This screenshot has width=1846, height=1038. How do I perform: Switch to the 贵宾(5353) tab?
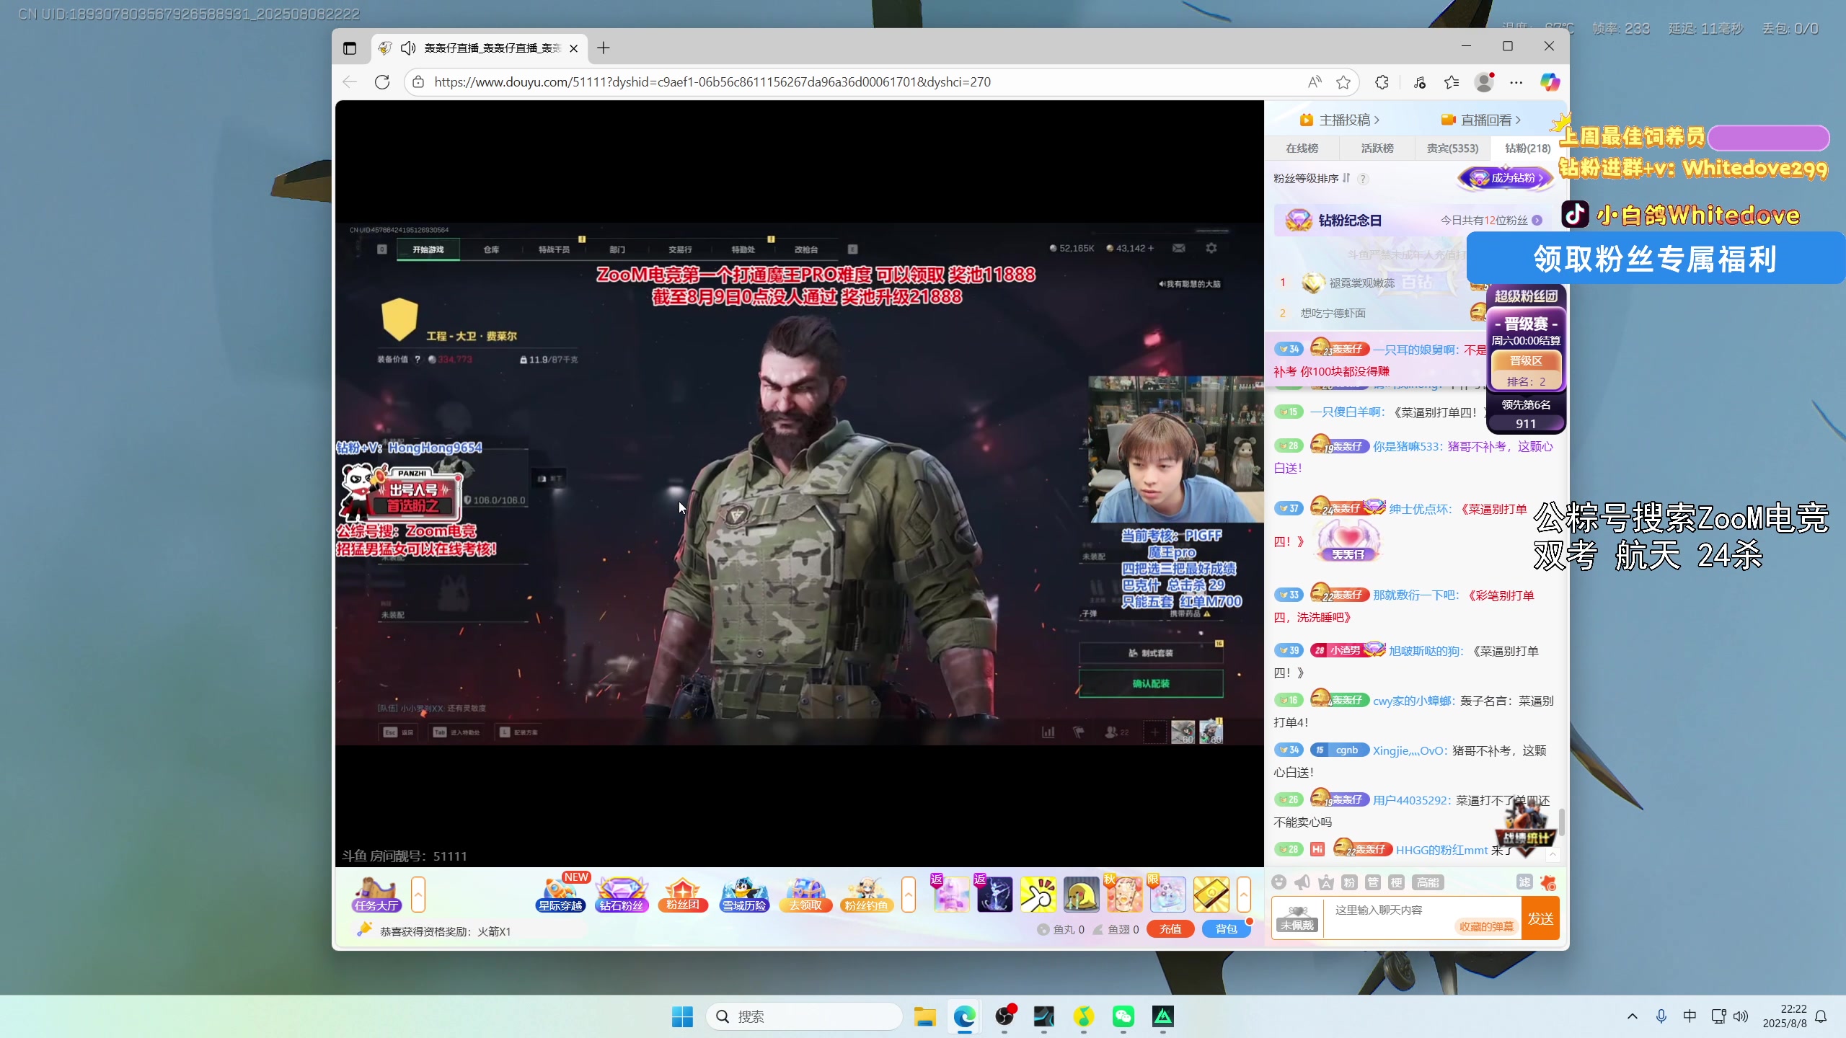[x=1452, y=148]
